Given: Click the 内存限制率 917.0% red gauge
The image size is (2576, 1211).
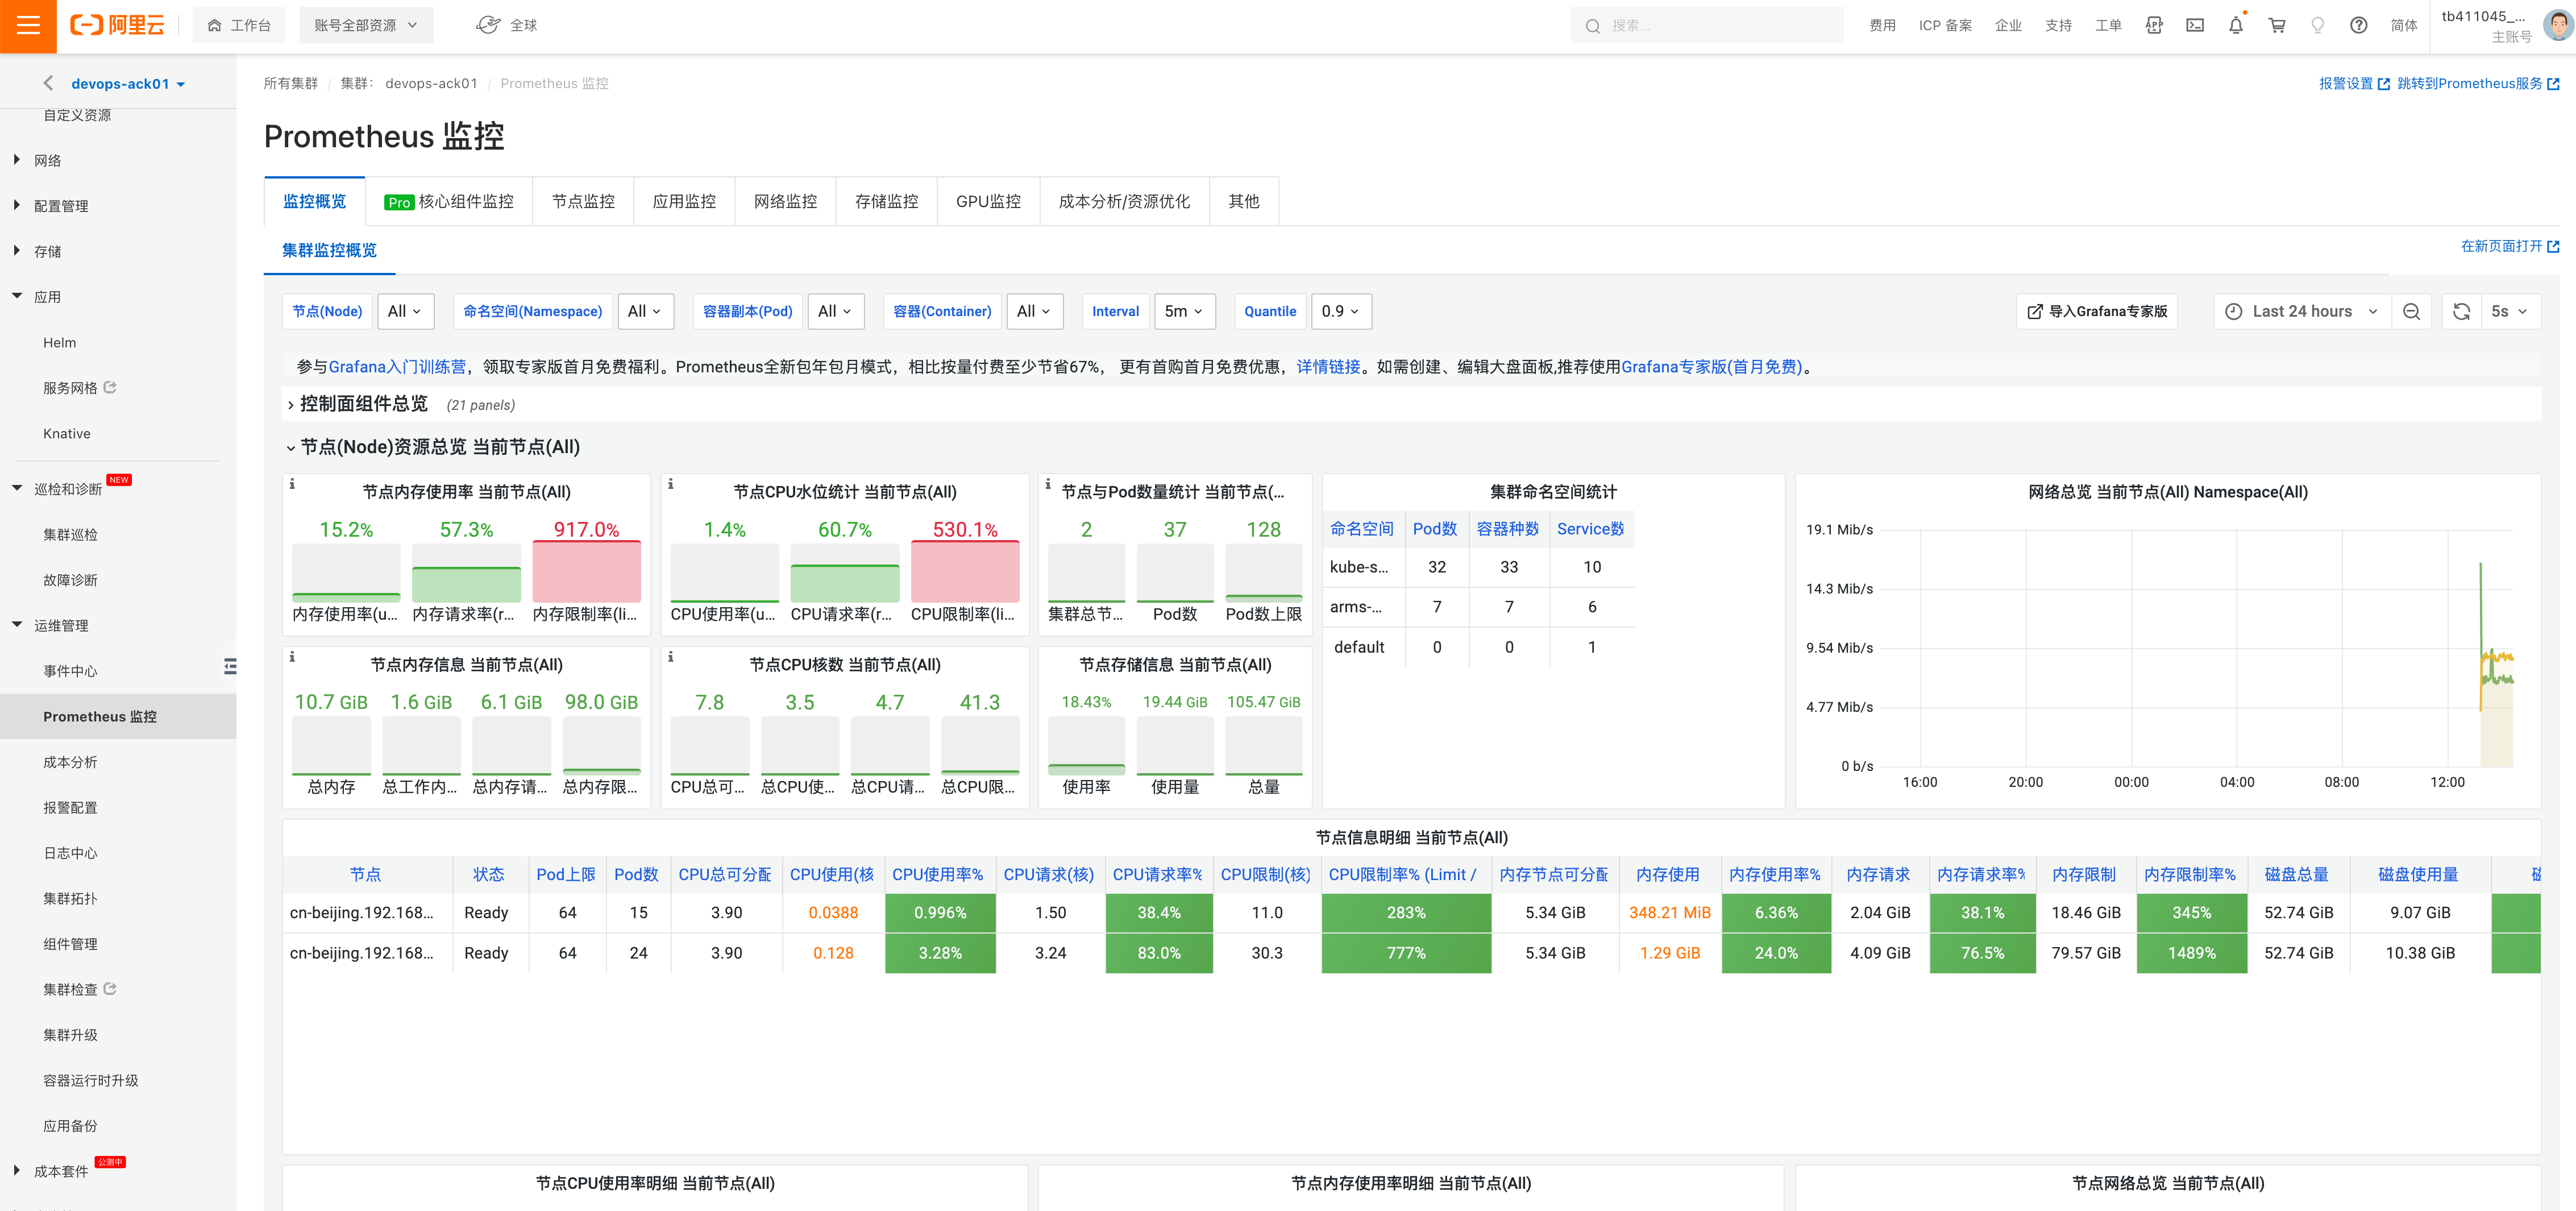Looking at the screenshot, I should pos(586,571).
